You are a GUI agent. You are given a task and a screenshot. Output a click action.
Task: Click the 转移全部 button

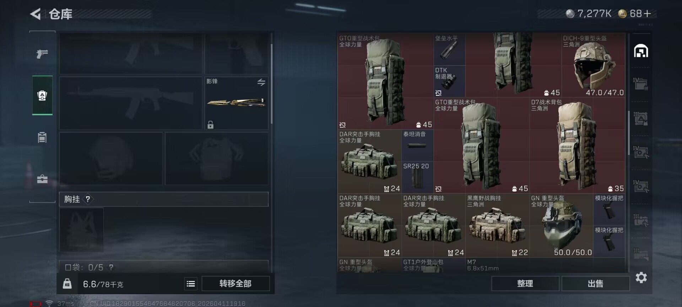[236, 284]
